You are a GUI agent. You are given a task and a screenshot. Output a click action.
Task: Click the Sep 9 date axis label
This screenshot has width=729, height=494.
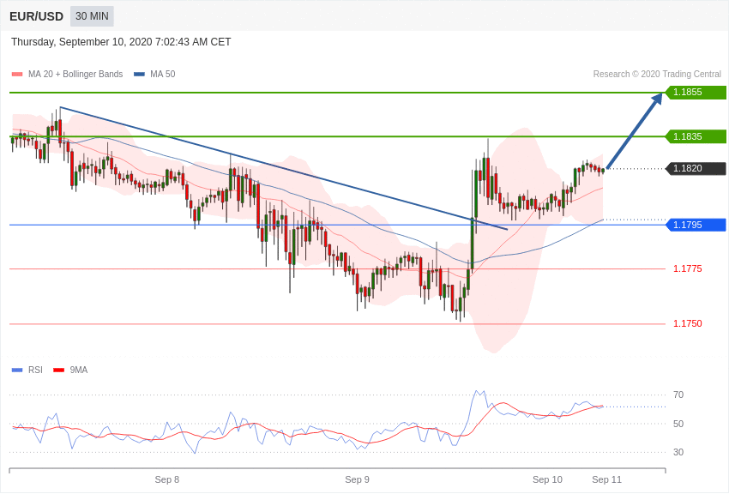(357, 479)
